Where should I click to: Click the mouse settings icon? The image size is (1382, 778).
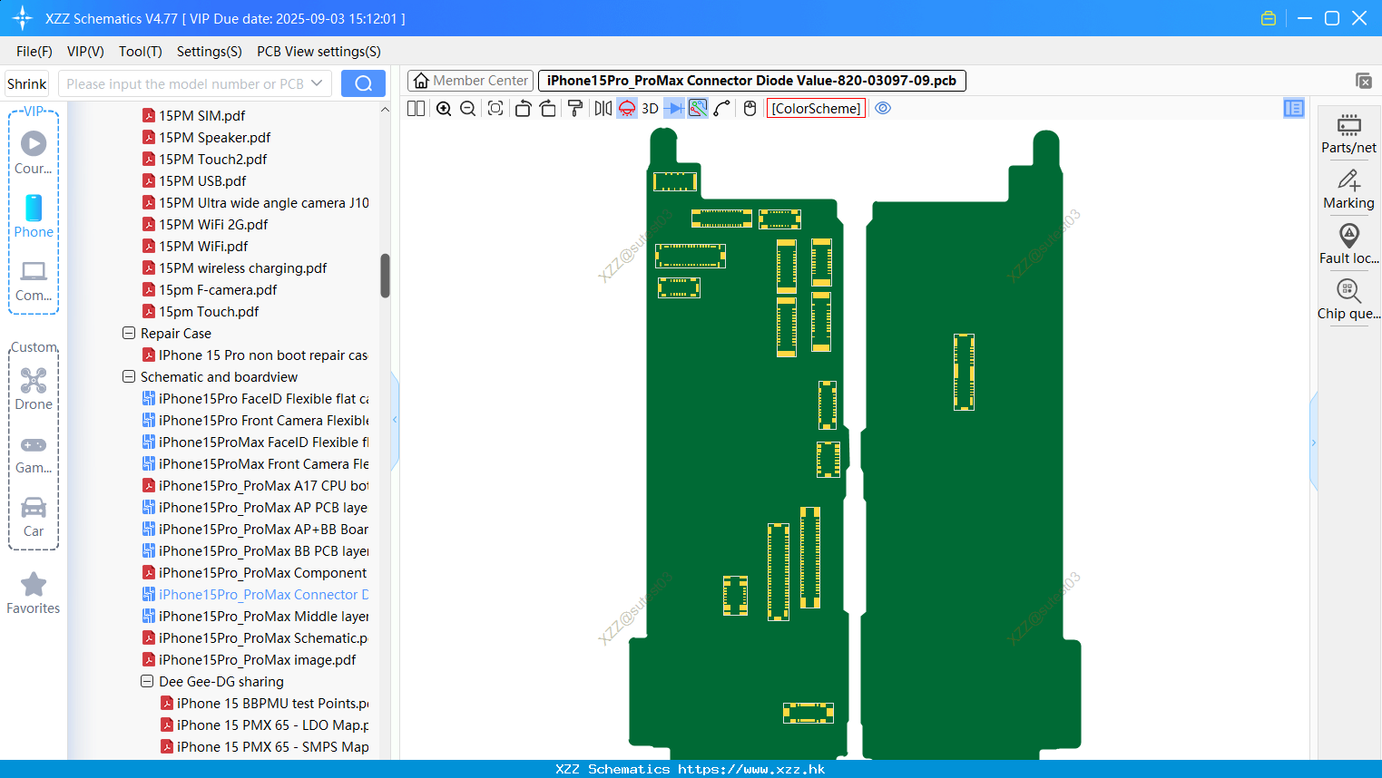tap(750, 108)
